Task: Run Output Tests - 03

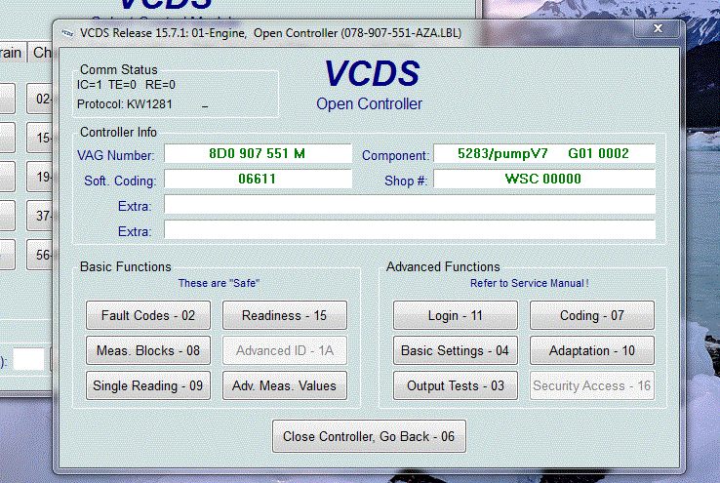Action: pos(455,385)
